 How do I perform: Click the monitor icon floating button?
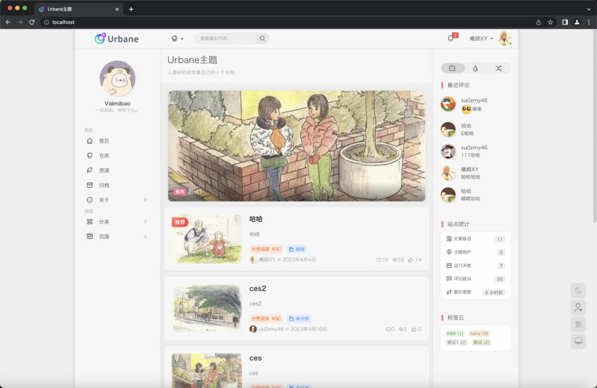click(x=578, y=341)
